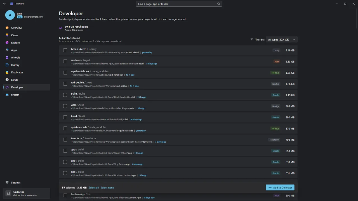Click the Apps icon in sidebar
Viewport: 358px width, 201px height.
7,50
